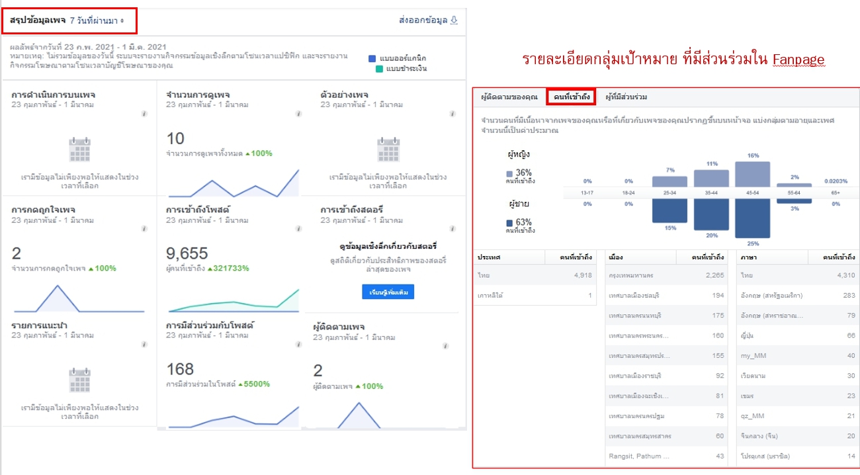Click ดูข้อมูลเชิงลึกเกี่ยวกับสตอรี่ heading
The width and height of the screenshot is (860, 475).
point(388,247)
